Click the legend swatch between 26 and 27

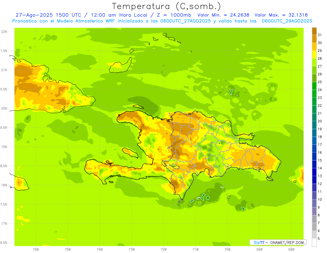click(x=314, y=70)
